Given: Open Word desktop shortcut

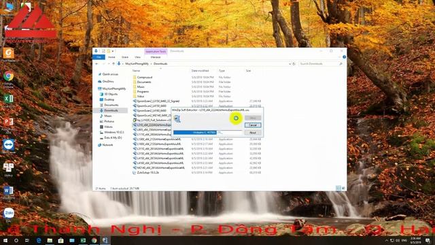Looking at the screenshot, I should click(x=8, y=192).
